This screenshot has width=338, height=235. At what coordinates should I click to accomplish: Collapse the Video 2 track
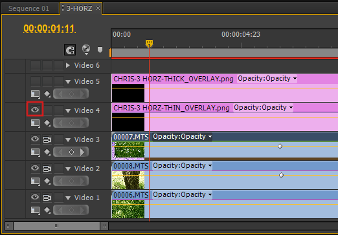[68, 169]
